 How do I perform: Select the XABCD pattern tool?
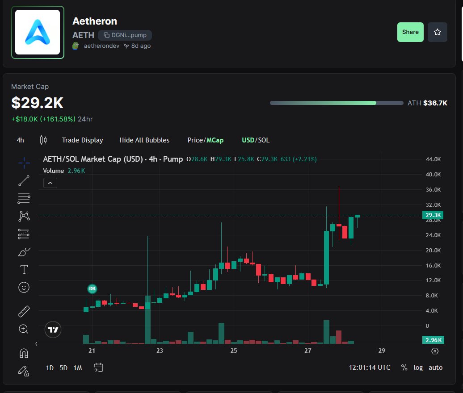tap(24, 216)
